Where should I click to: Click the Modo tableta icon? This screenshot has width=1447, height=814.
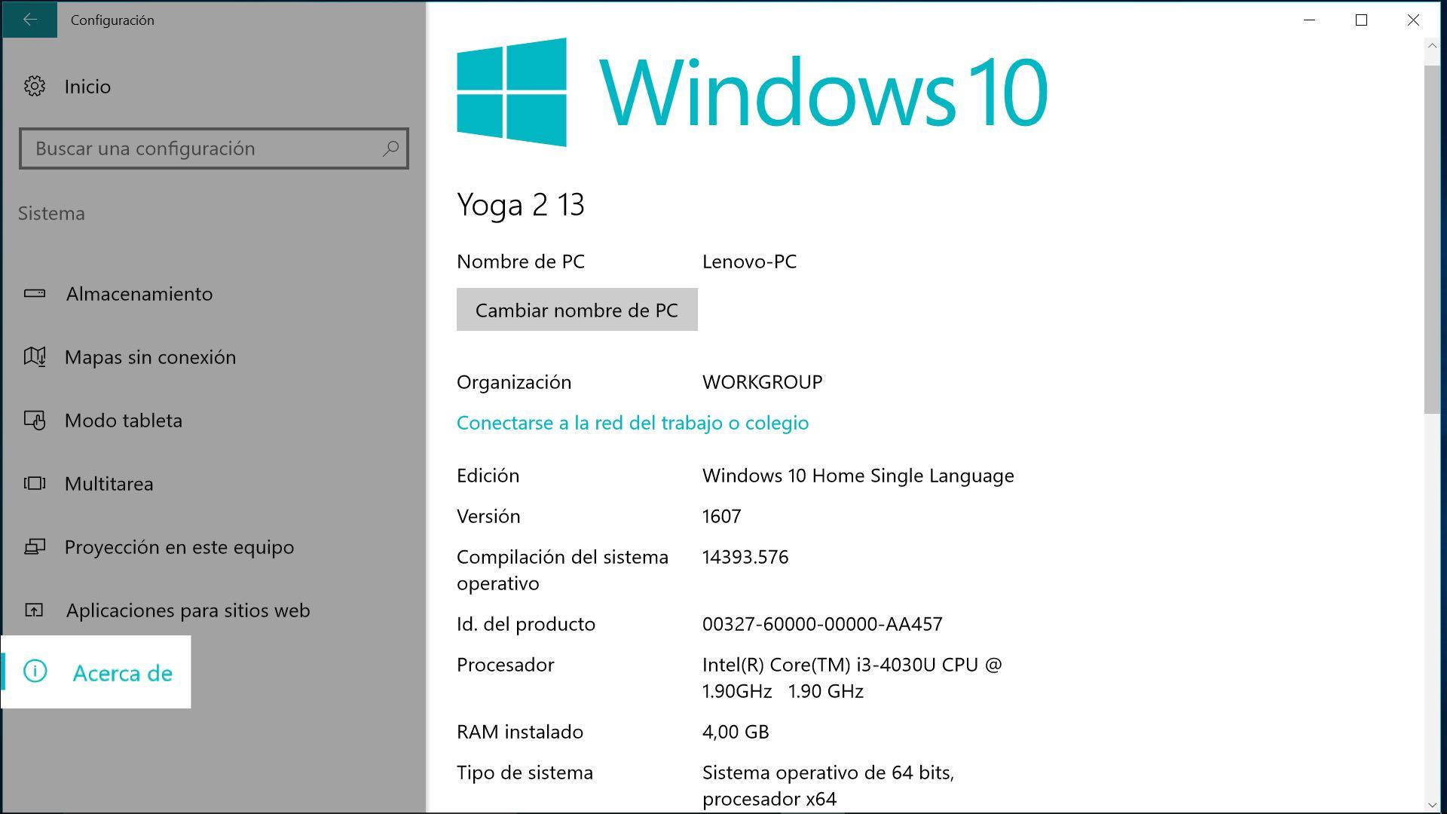(35, 420)
